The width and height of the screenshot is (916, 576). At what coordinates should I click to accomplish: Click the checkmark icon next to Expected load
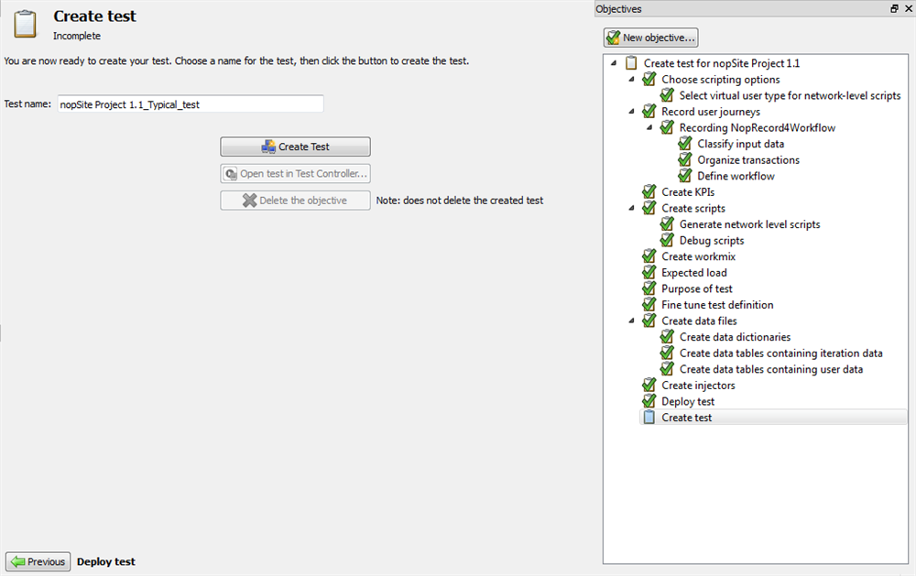649,273
